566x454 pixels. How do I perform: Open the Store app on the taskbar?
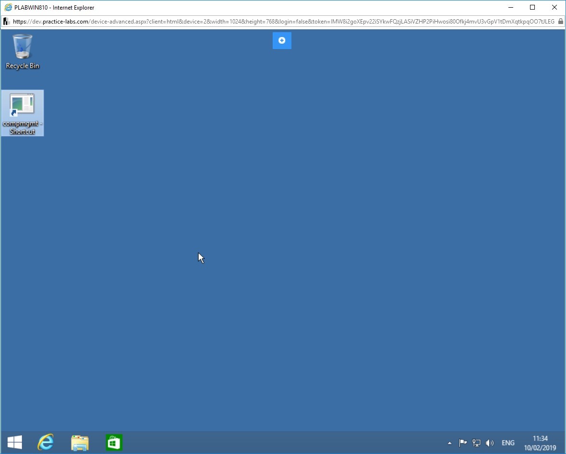click(x=114, y=442)
